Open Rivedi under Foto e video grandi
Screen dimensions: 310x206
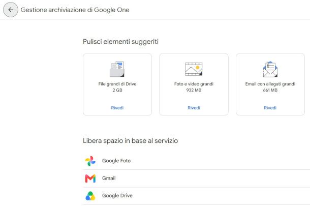pos(194,108)
